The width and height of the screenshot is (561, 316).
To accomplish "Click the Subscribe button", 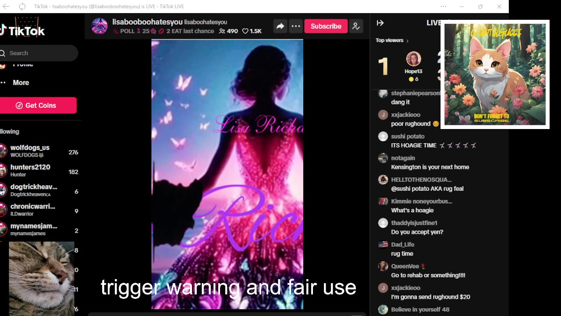I will (x=326, y=26).
